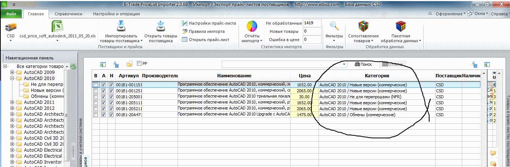510x167 pixels.
Task: Untick the A checkbox for article 001B1-205211
Action: click(104, 109)
